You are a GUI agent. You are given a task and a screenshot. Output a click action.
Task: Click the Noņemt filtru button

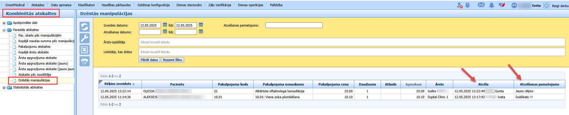pyautogui.click(x=173, y=60)
